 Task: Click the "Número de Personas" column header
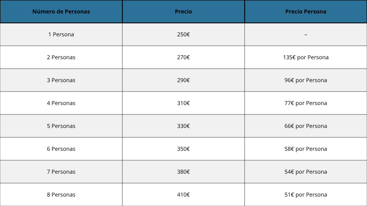[x=61, y=12]
